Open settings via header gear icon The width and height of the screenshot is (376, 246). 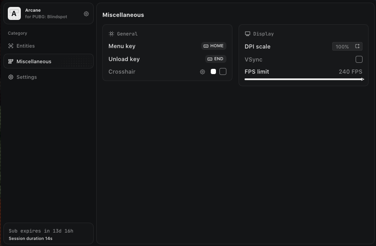point(86,14)
